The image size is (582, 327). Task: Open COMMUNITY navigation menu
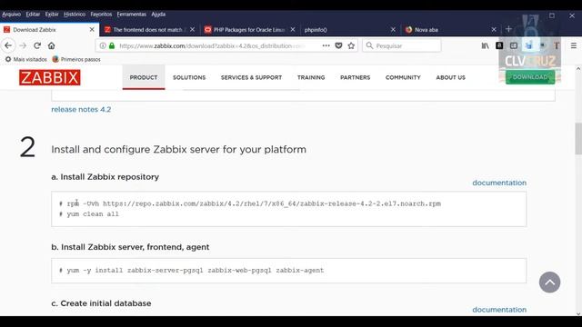403,77
